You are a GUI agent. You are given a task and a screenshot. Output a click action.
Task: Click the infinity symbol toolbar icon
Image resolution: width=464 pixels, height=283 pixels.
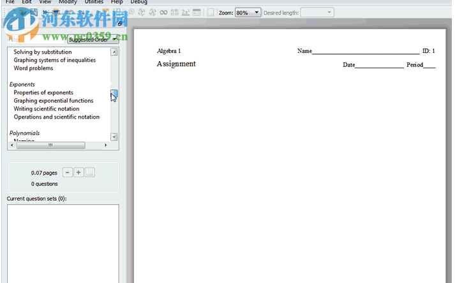[x=163, y=12]
